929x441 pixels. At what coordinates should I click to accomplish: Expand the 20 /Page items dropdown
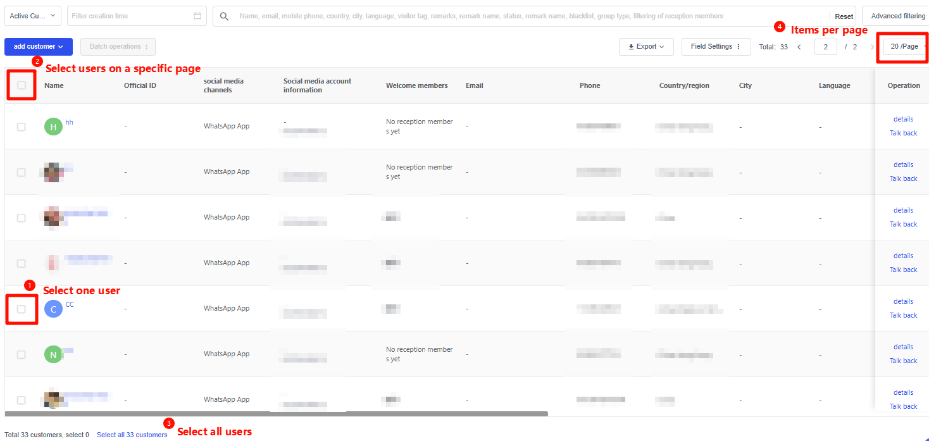[906, 47]
